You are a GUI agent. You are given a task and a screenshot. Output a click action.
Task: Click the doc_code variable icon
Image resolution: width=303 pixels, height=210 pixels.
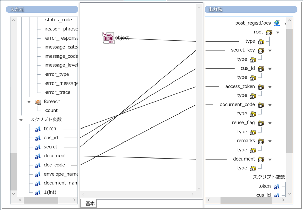38,165
